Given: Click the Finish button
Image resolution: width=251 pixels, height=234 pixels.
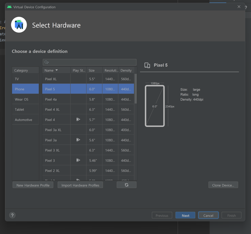Looking at the screenshot, I should (232, 215).
